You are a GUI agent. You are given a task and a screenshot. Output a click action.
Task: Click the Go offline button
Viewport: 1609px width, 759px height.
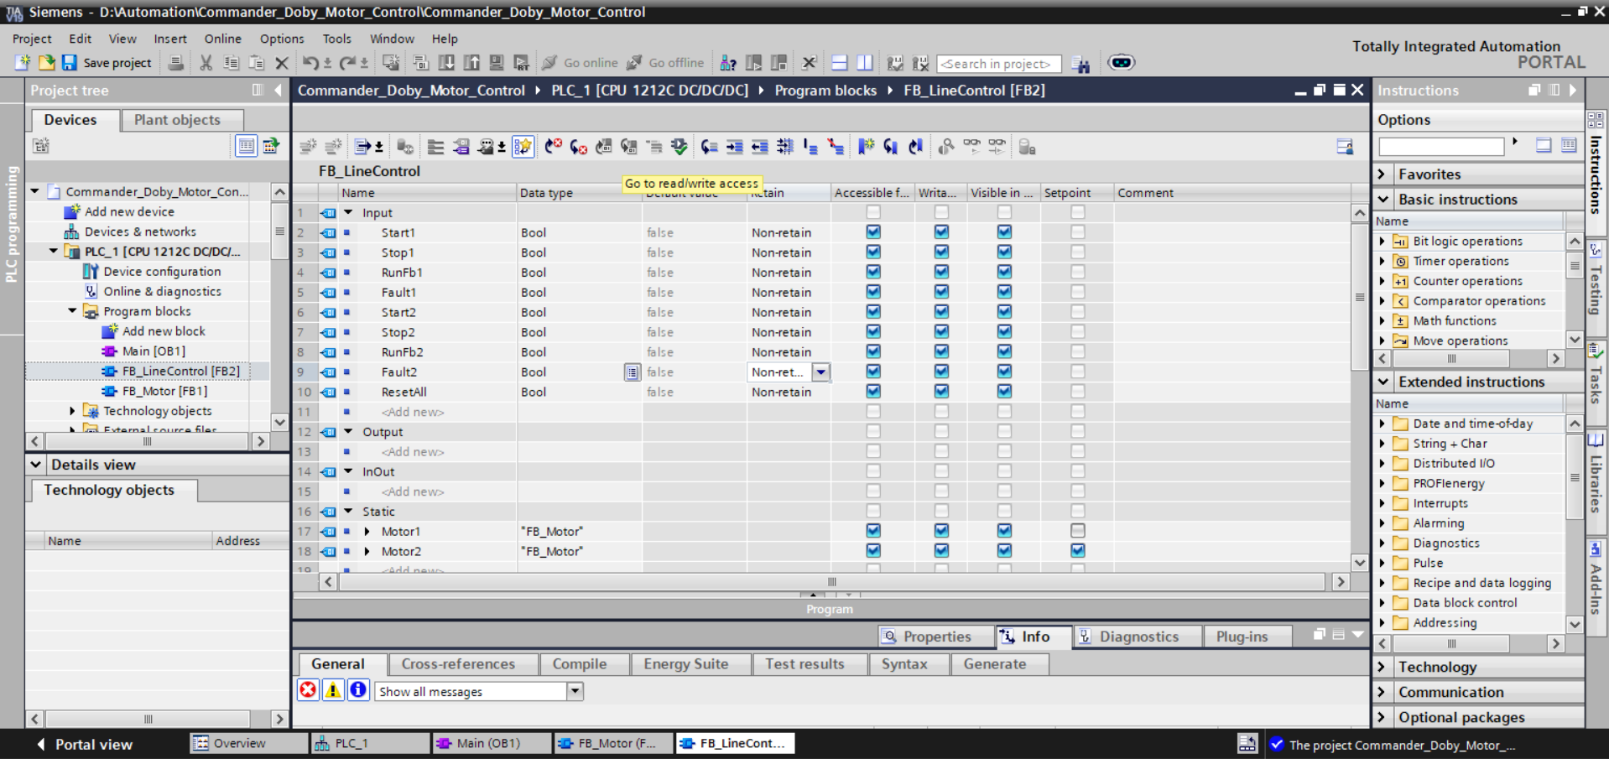(x=665, y=63)
